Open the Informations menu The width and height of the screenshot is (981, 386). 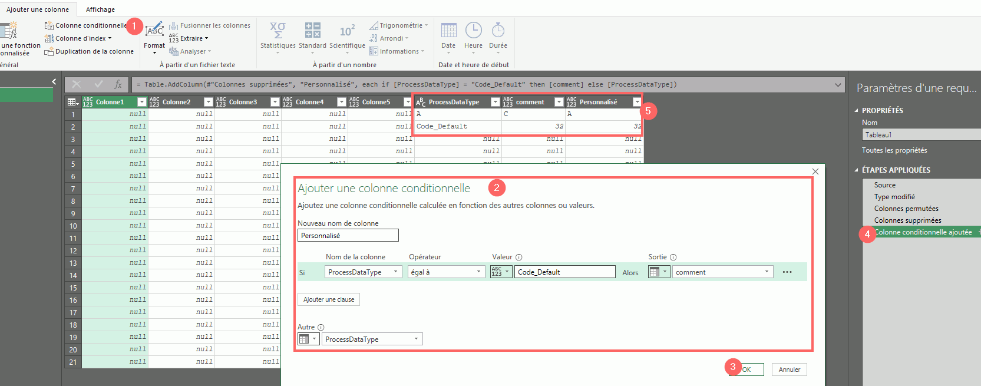[x=397, y=51]
